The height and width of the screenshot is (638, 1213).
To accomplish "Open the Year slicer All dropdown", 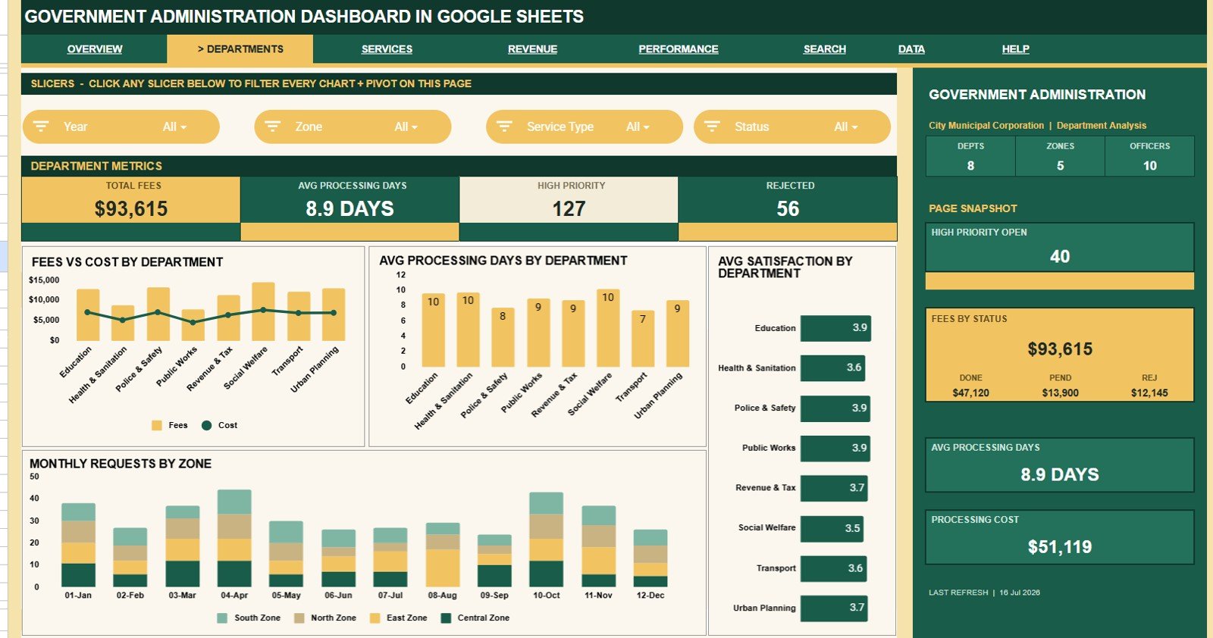I will tap(174, 127).
